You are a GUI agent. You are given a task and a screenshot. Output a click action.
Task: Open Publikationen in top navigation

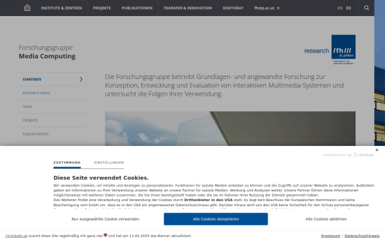coord(137,8)
